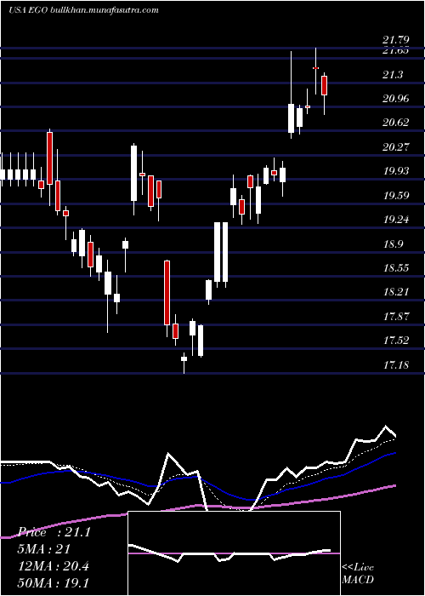Viewport: 425px width, 596px height.
Task: Click the 20.96 price axis label
Action: (396, 99)
